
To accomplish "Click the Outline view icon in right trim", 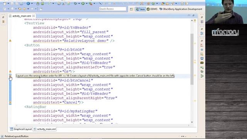I will tap(202, 34).
